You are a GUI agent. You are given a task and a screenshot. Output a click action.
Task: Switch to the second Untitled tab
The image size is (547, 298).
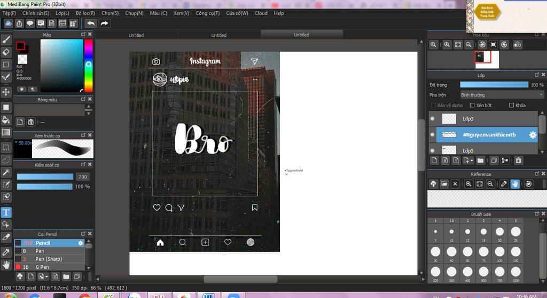[218, 35]
